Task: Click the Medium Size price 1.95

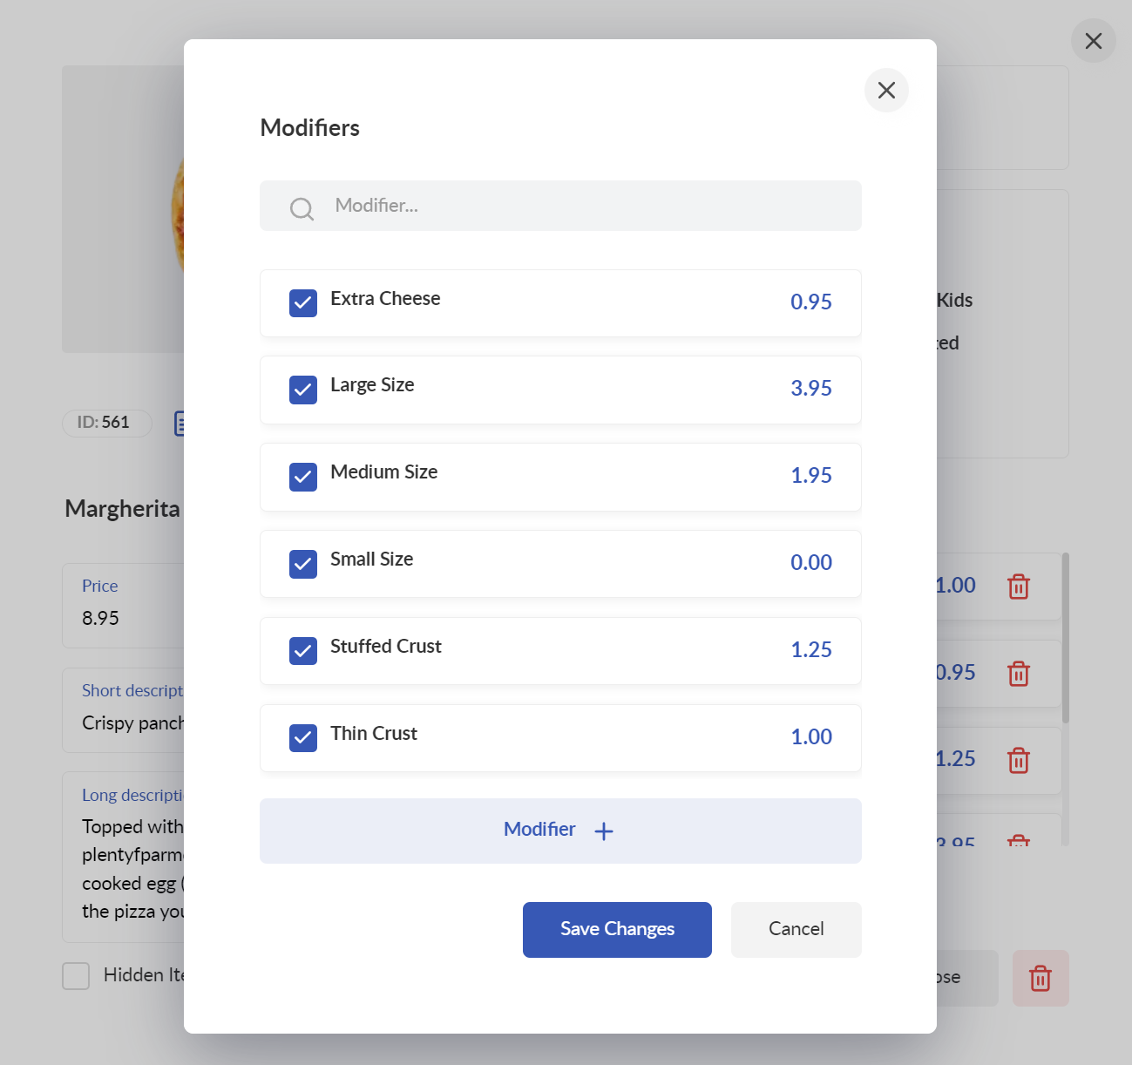Action: 810,476
